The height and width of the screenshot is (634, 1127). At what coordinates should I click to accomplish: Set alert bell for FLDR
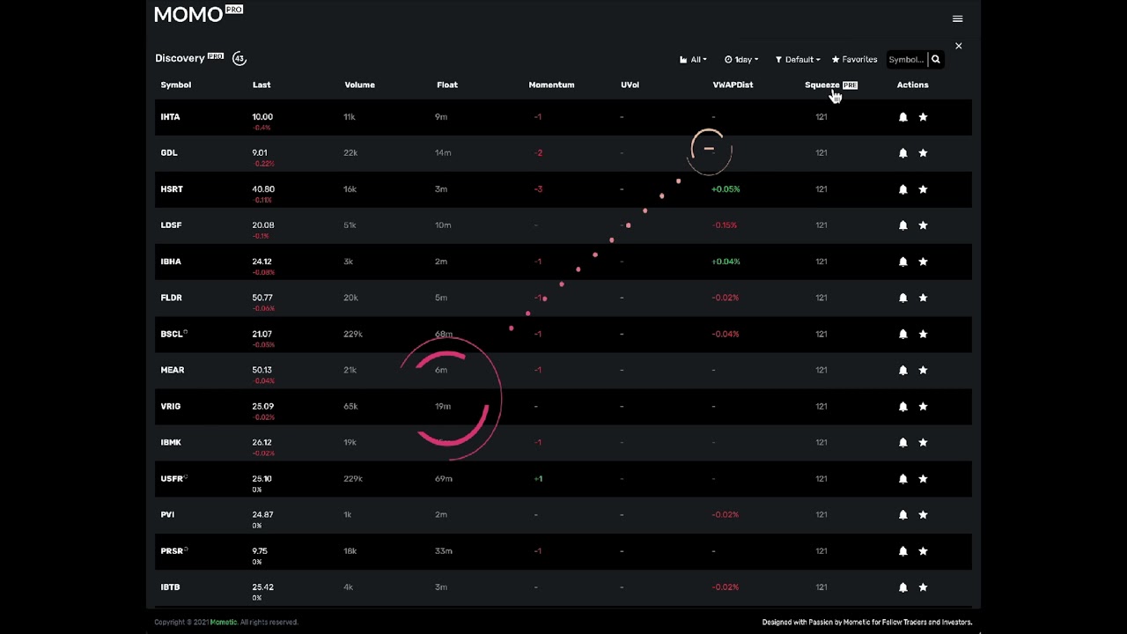tap(902, 298)
